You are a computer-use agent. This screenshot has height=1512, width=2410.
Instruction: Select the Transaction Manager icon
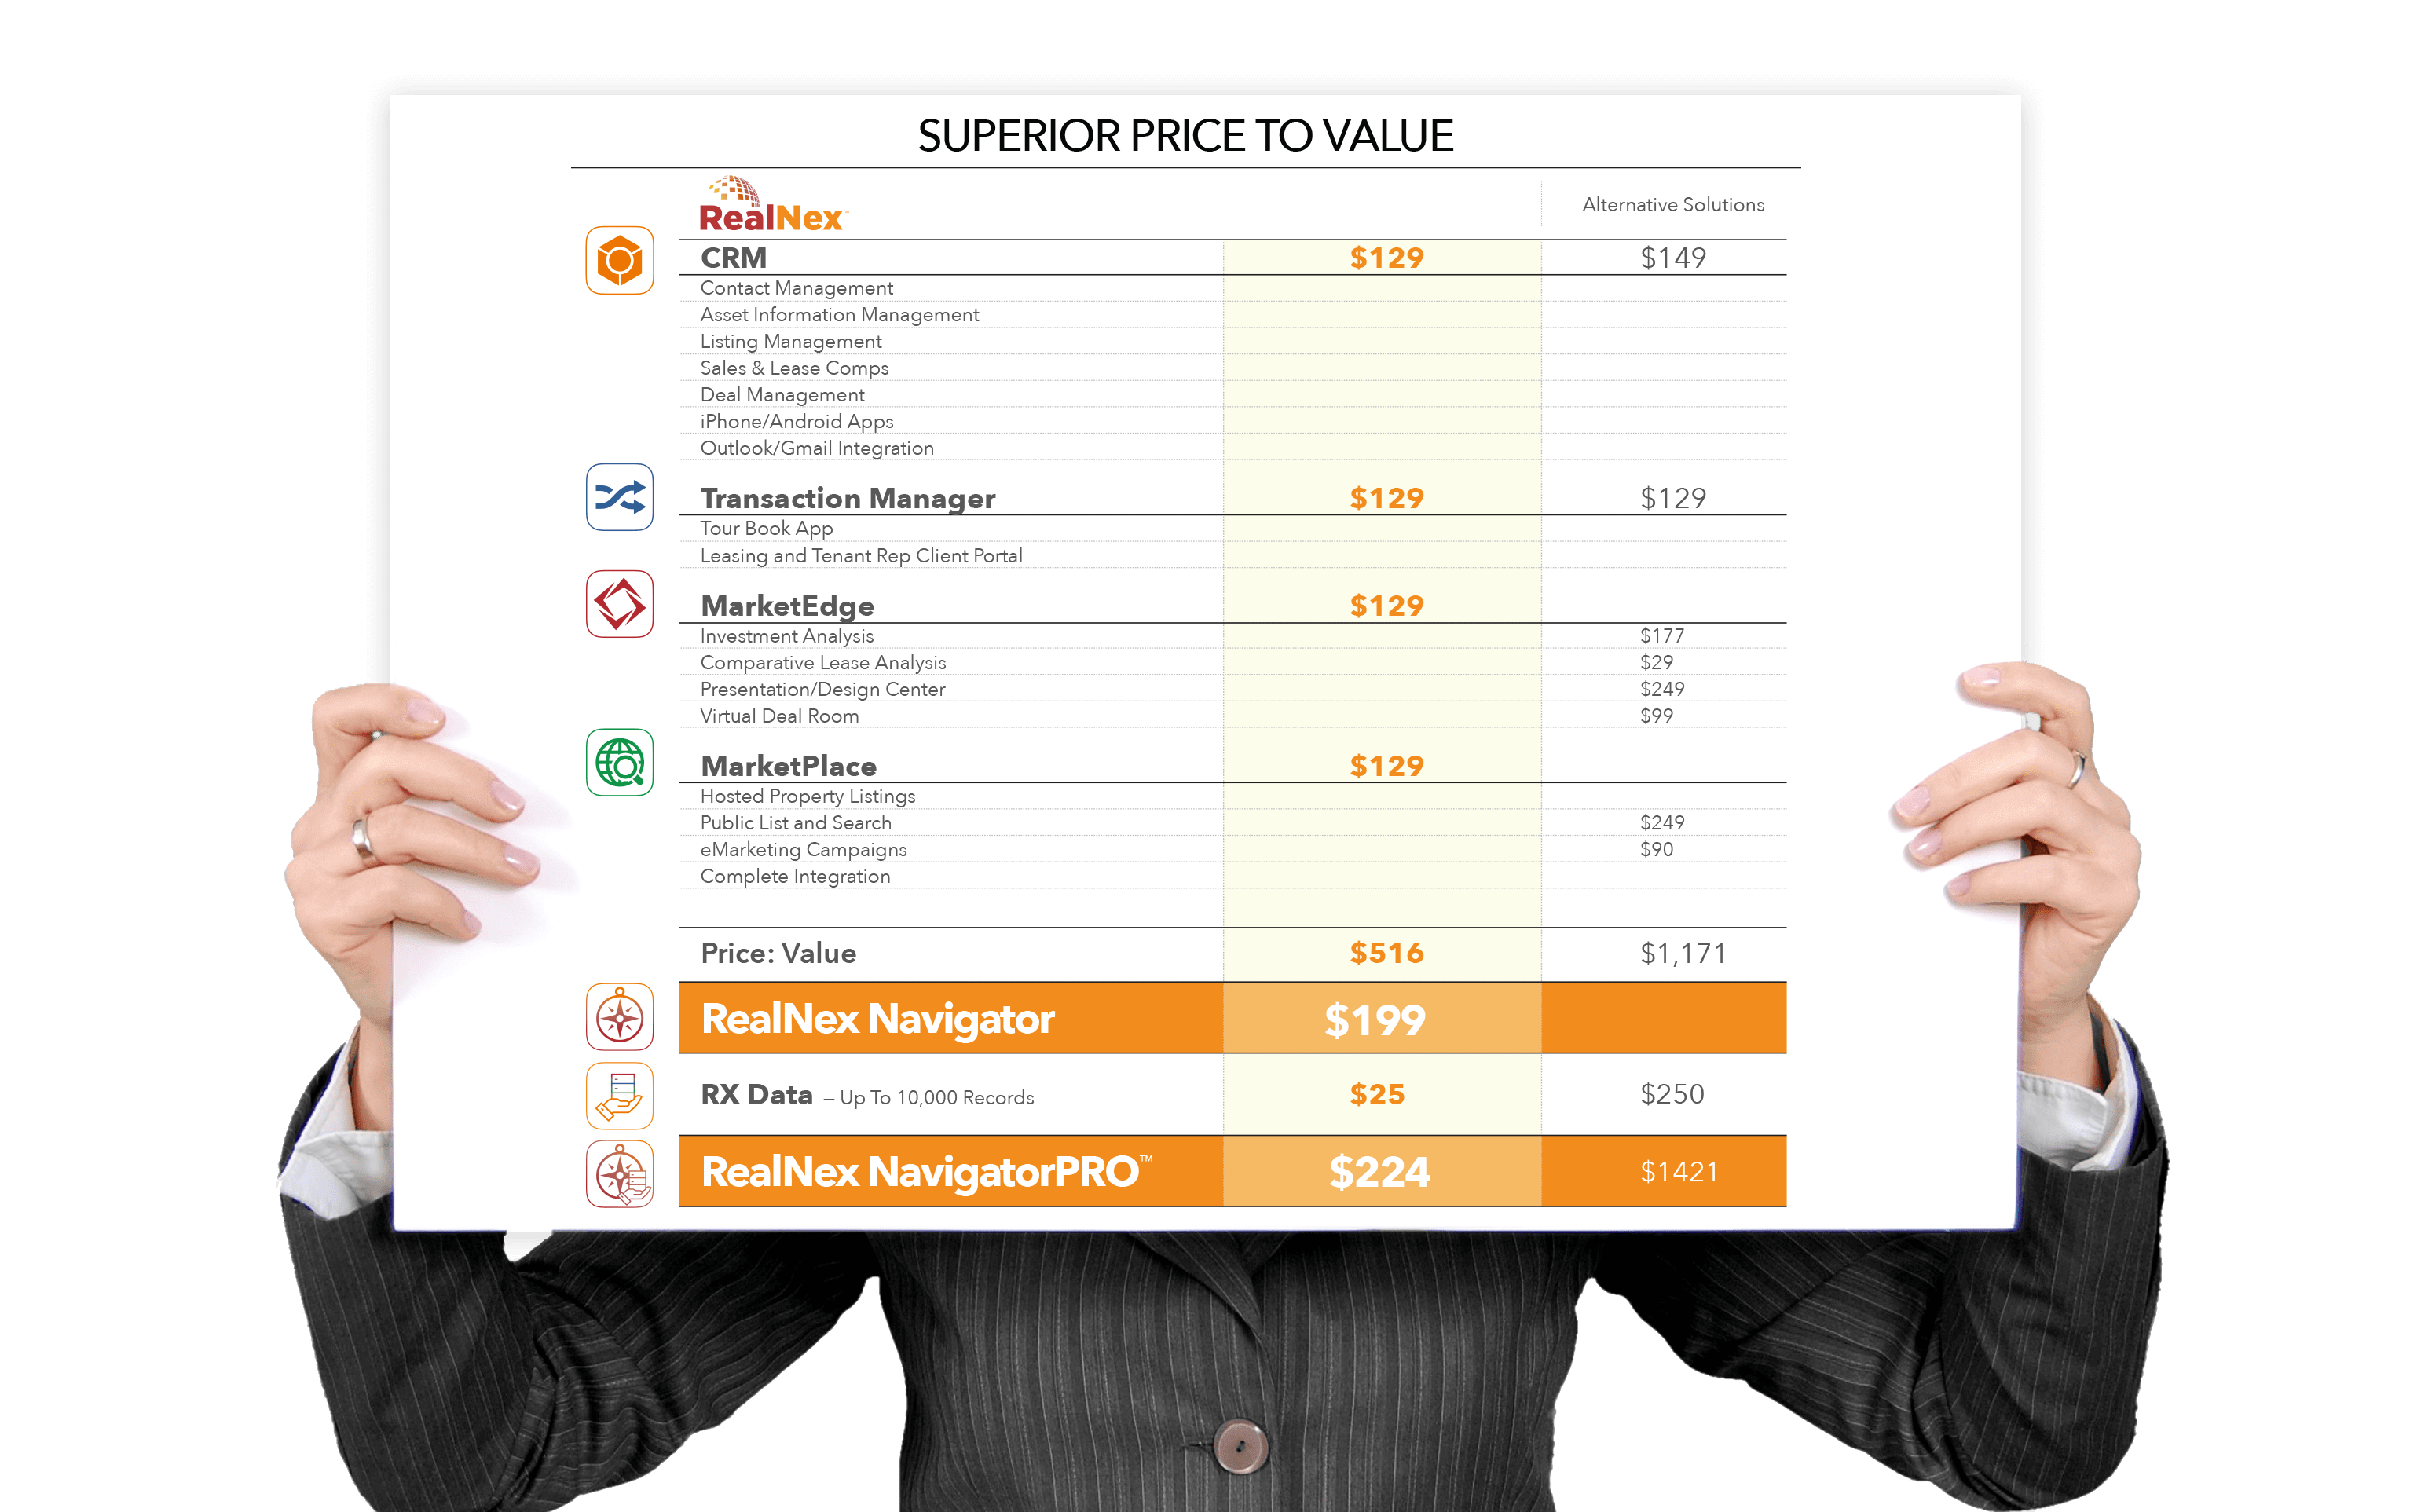pos(620,502)
